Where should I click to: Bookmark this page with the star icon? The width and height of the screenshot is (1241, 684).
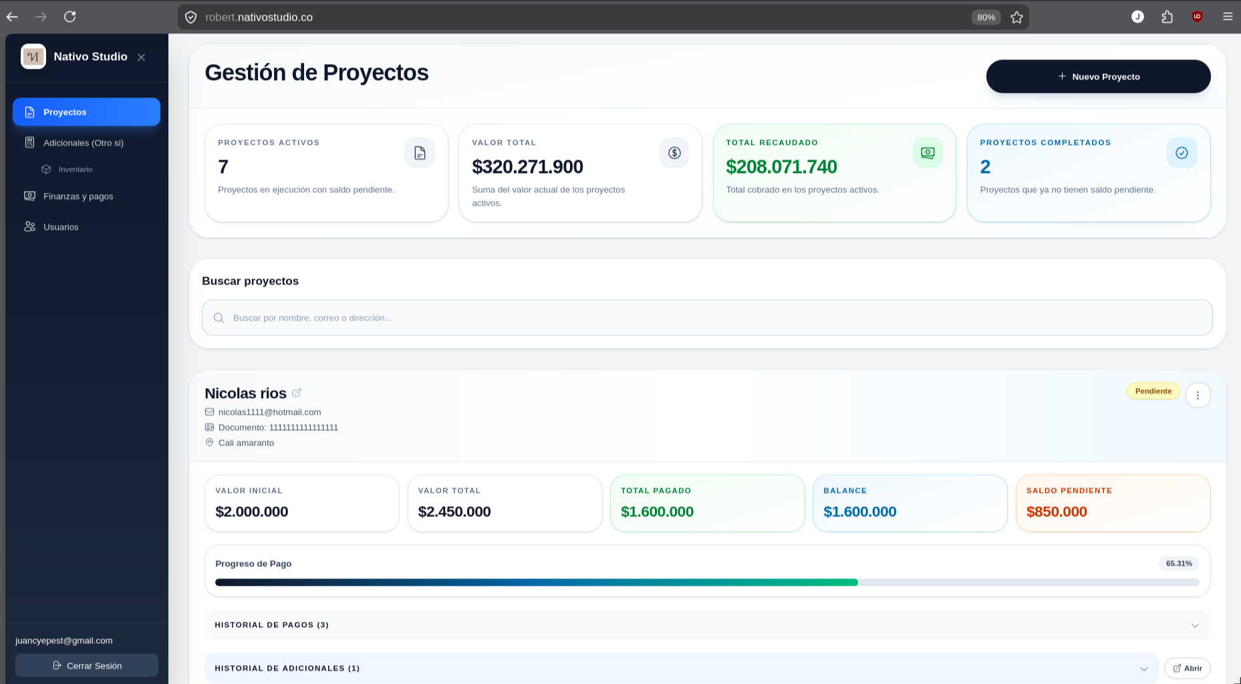1016,17
